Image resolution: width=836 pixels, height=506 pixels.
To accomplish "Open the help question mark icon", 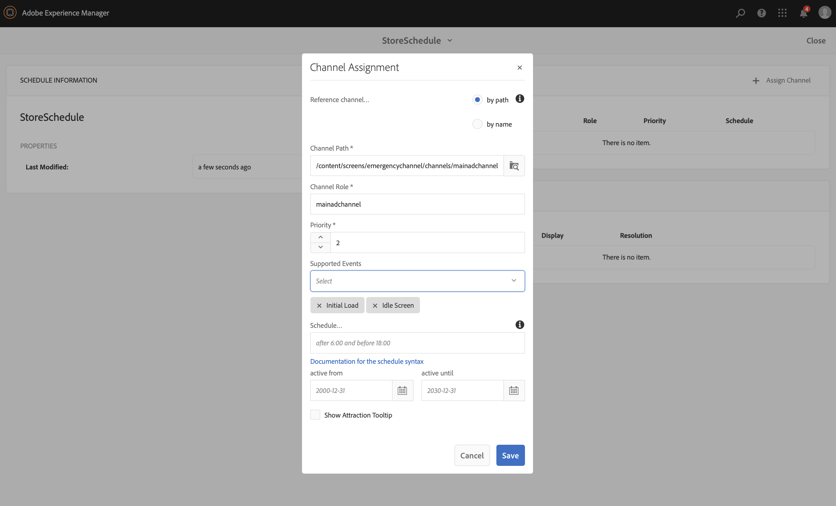I will click(761, 13).
